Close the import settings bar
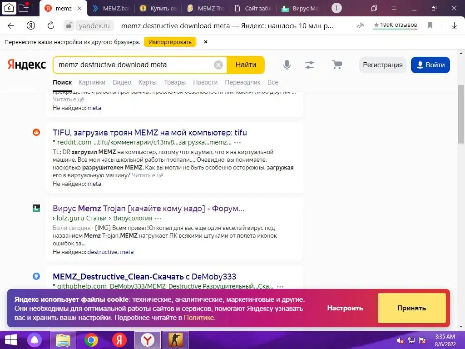This screenshot has width=465, height=349. (x=206, y=42)
